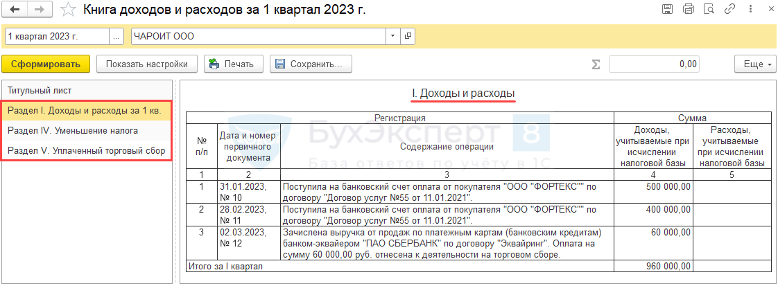
Task: Click the Печать button
Action: coord(233,64)
